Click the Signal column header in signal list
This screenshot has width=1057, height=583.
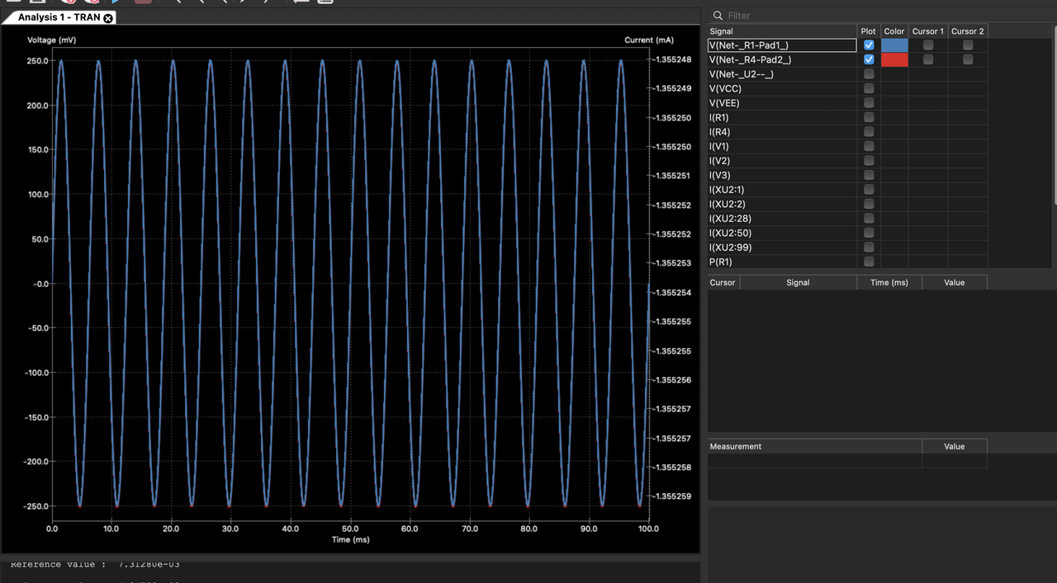click(782, 31)
